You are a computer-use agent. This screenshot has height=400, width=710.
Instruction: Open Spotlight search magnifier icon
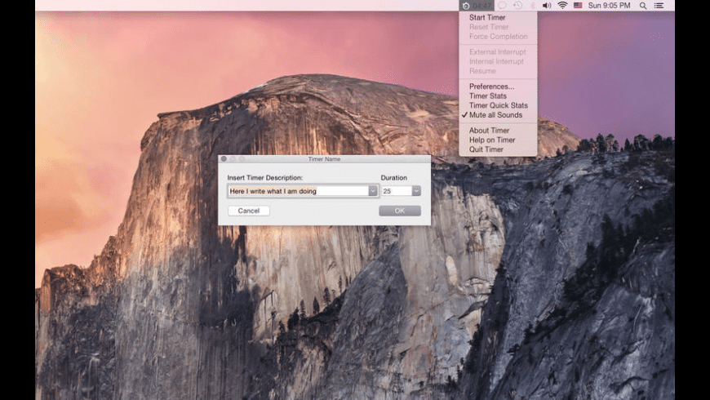click(643, 6)
